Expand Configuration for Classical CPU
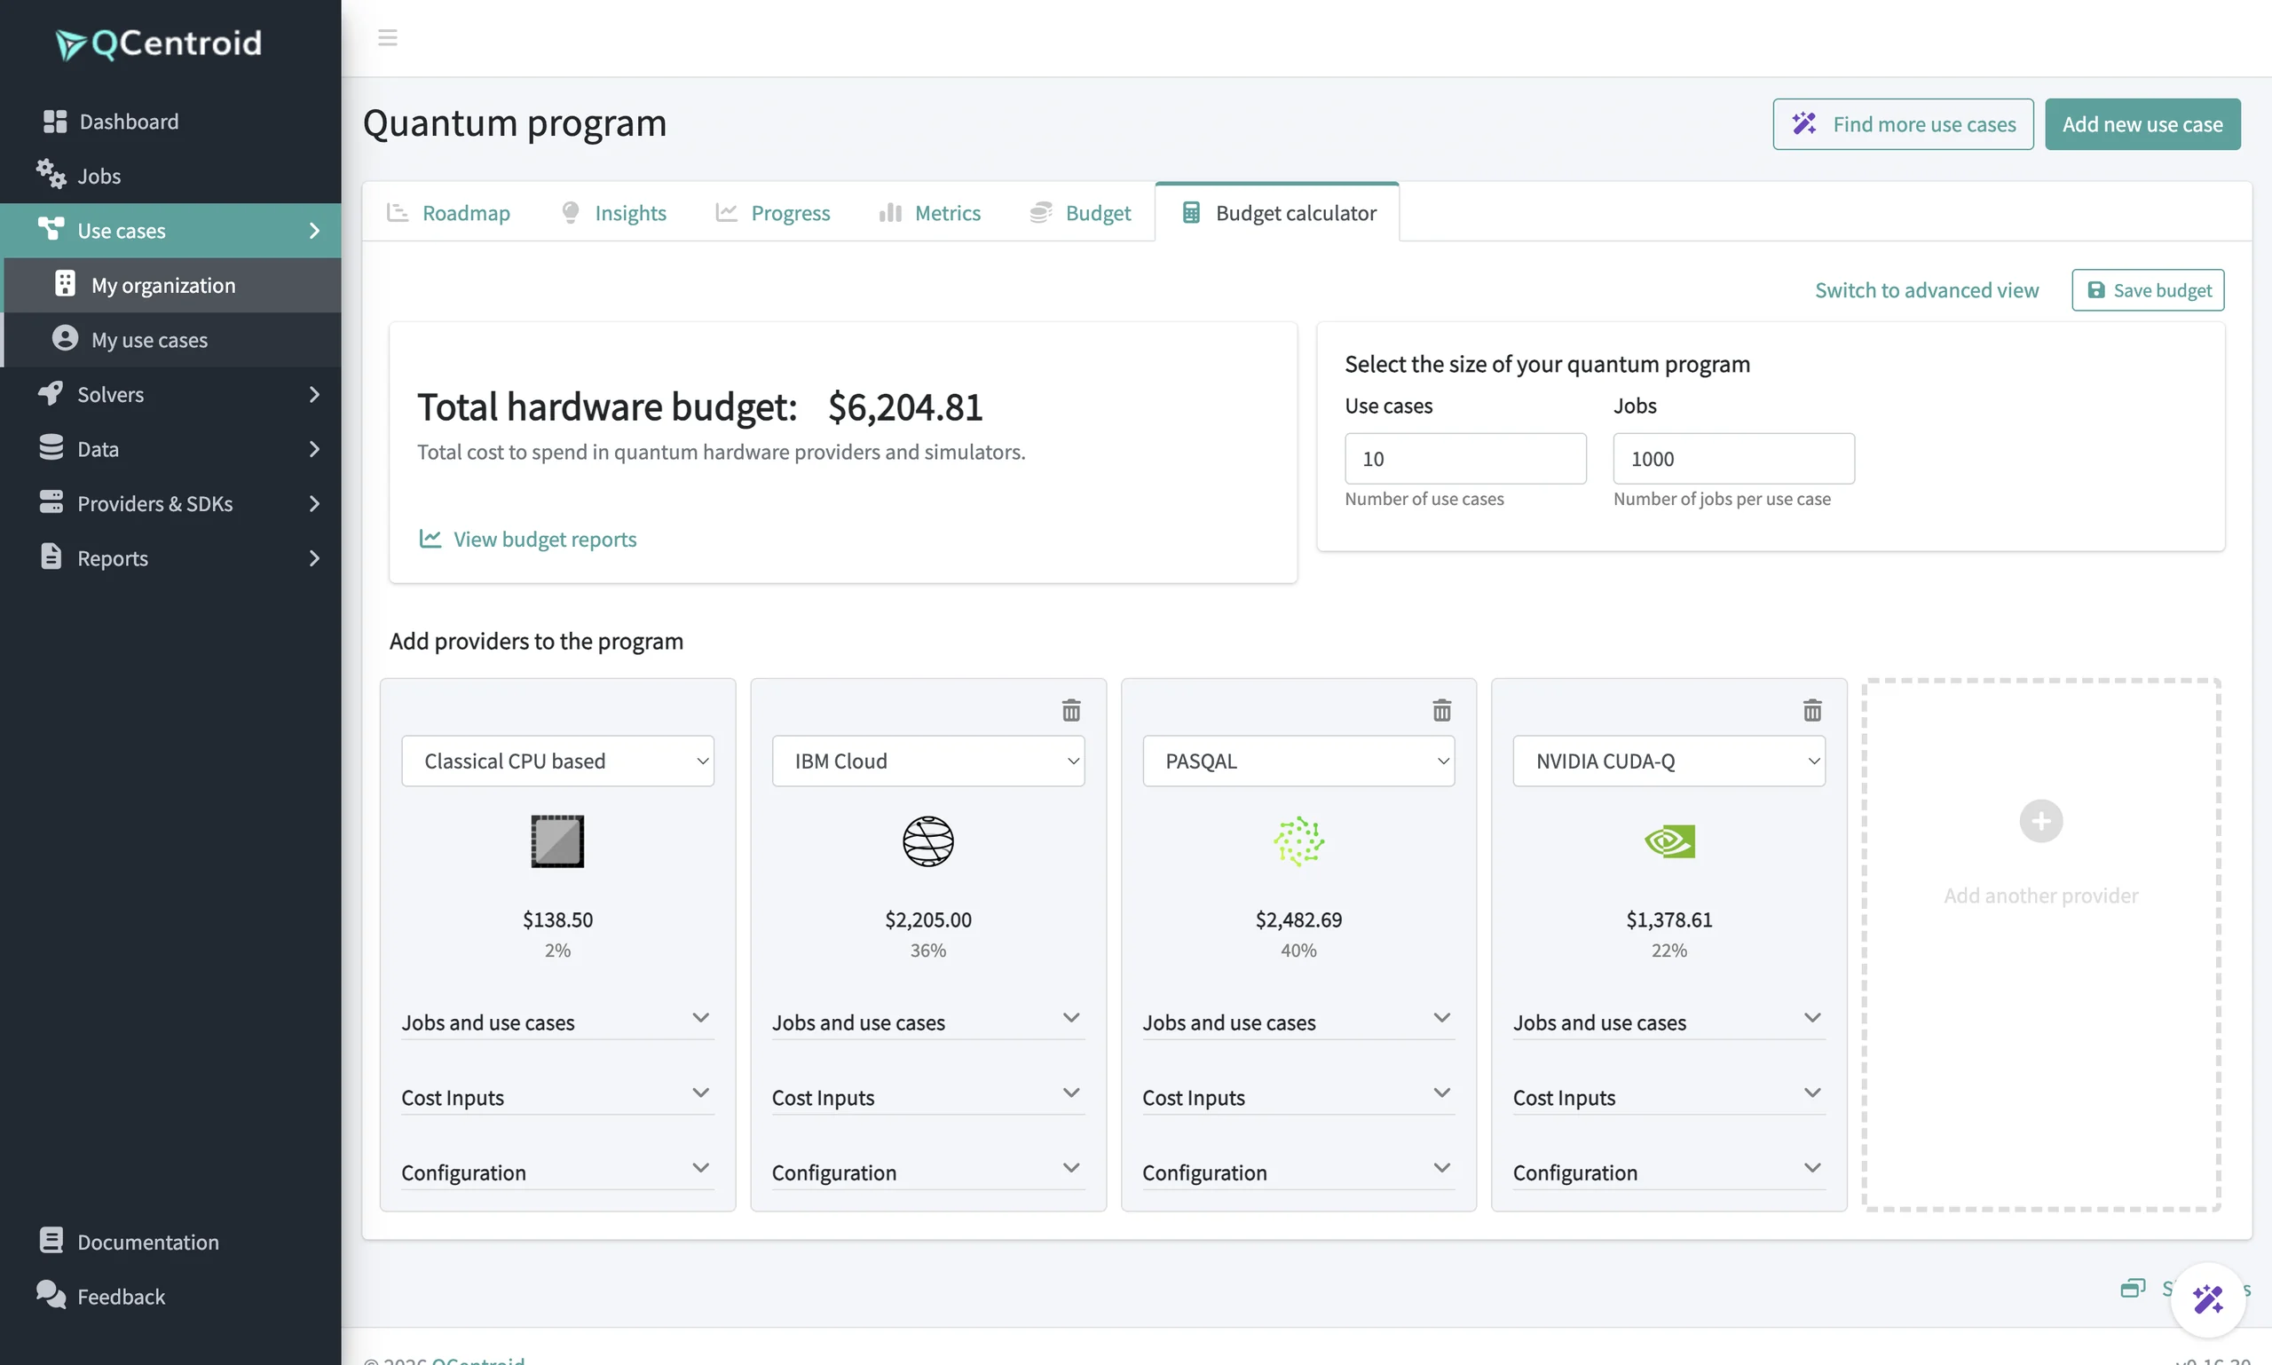The image size is (2272, 1365). tap(557, 1172)
